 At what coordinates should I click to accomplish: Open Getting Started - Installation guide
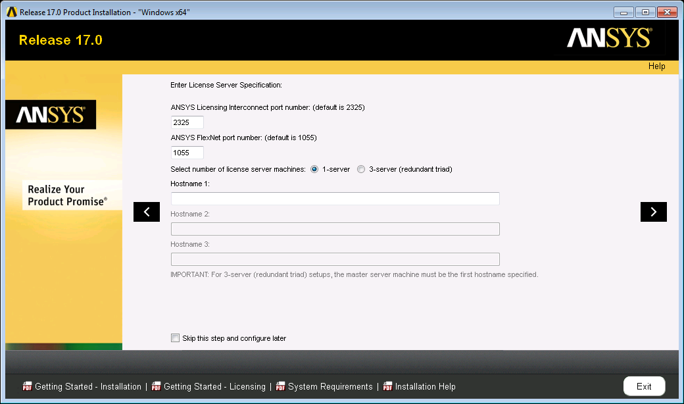(x=88, y=386)
